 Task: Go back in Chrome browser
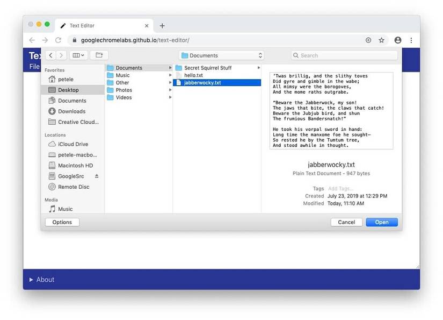32,40
